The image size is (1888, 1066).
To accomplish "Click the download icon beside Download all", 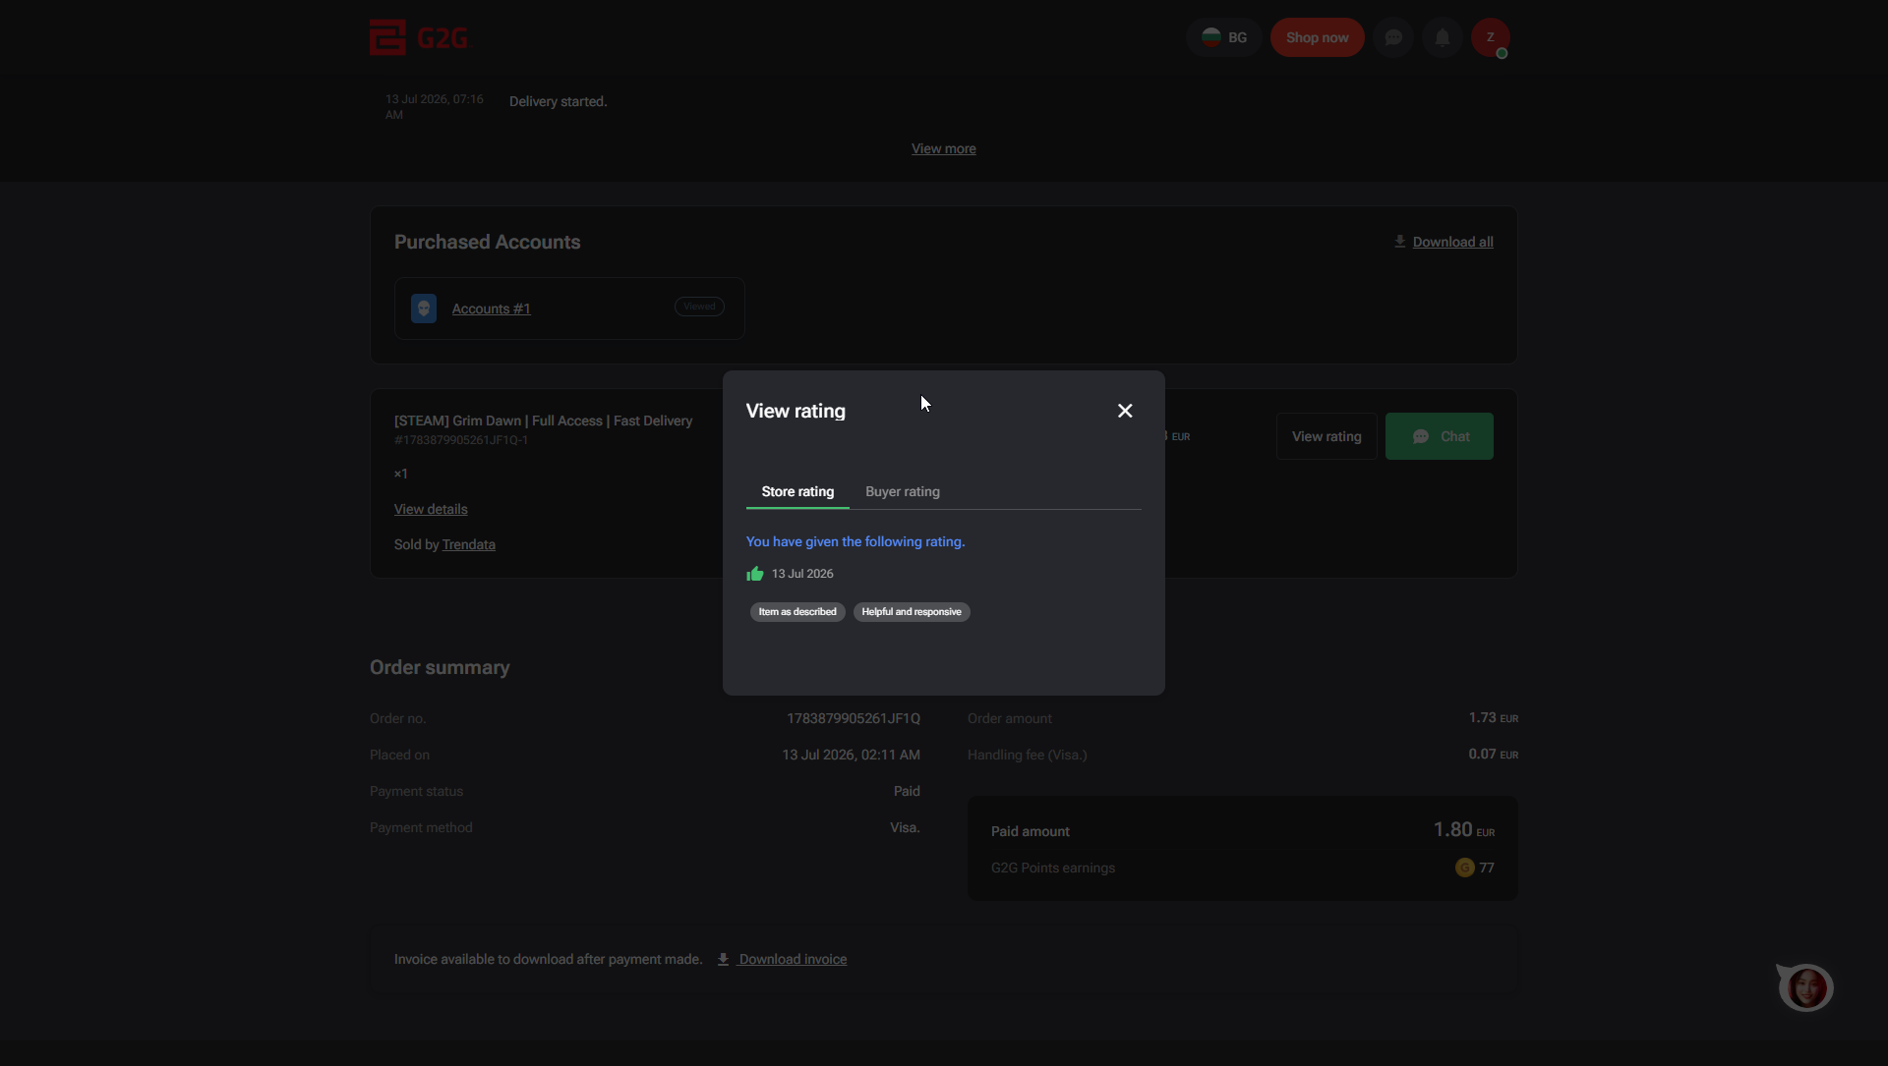I will [x=1400, y=242].
